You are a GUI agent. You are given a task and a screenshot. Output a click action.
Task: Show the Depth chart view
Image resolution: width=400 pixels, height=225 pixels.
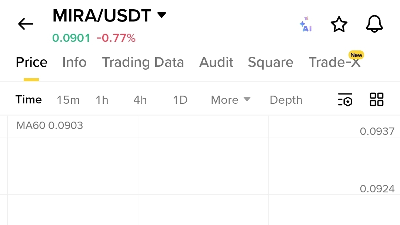(286, 100)
